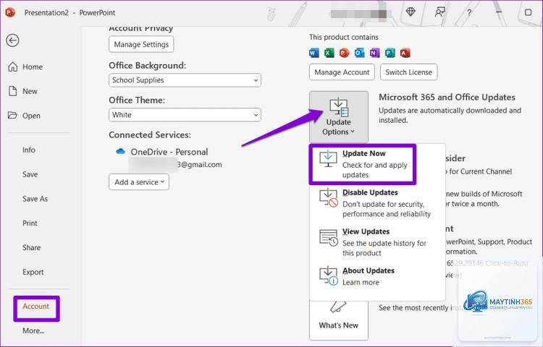Expand Office Theme dropdown

[185, 115]
